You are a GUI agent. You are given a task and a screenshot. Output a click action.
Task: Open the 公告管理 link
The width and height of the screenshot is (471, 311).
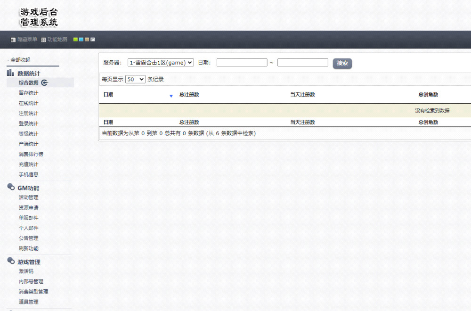point(28,238)
